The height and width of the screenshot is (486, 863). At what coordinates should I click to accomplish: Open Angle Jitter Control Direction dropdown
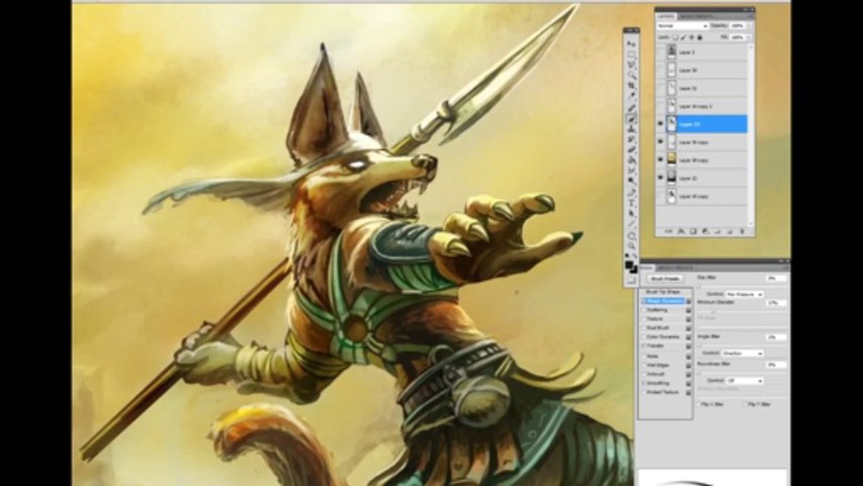[x=743, y=353]
